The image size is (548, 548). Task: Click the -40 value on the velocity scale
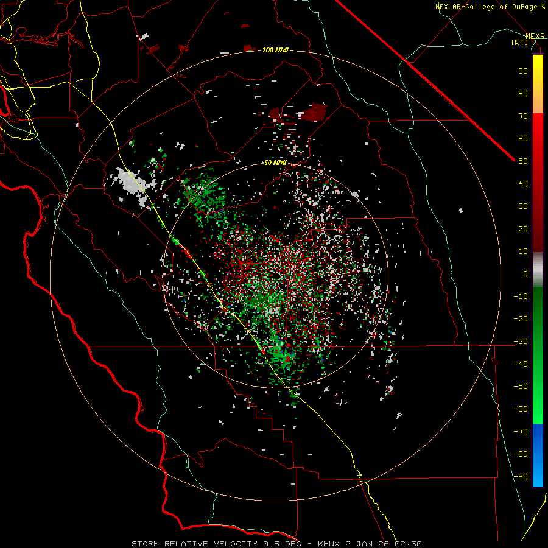(x=521, y=364)
